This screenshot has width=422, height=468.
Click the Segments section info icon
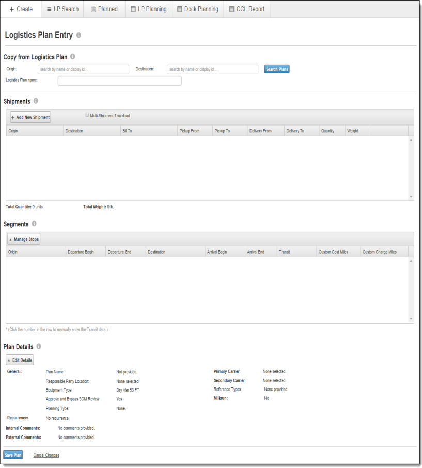click(34, 224)
